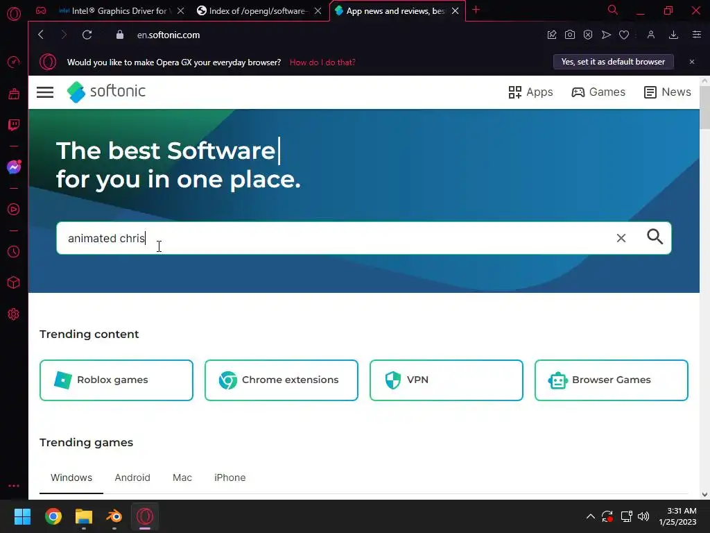The width and height of the screenshot is (710, 533).
Task: Open the ad blocker shield icon
Action: coord(588,35)
